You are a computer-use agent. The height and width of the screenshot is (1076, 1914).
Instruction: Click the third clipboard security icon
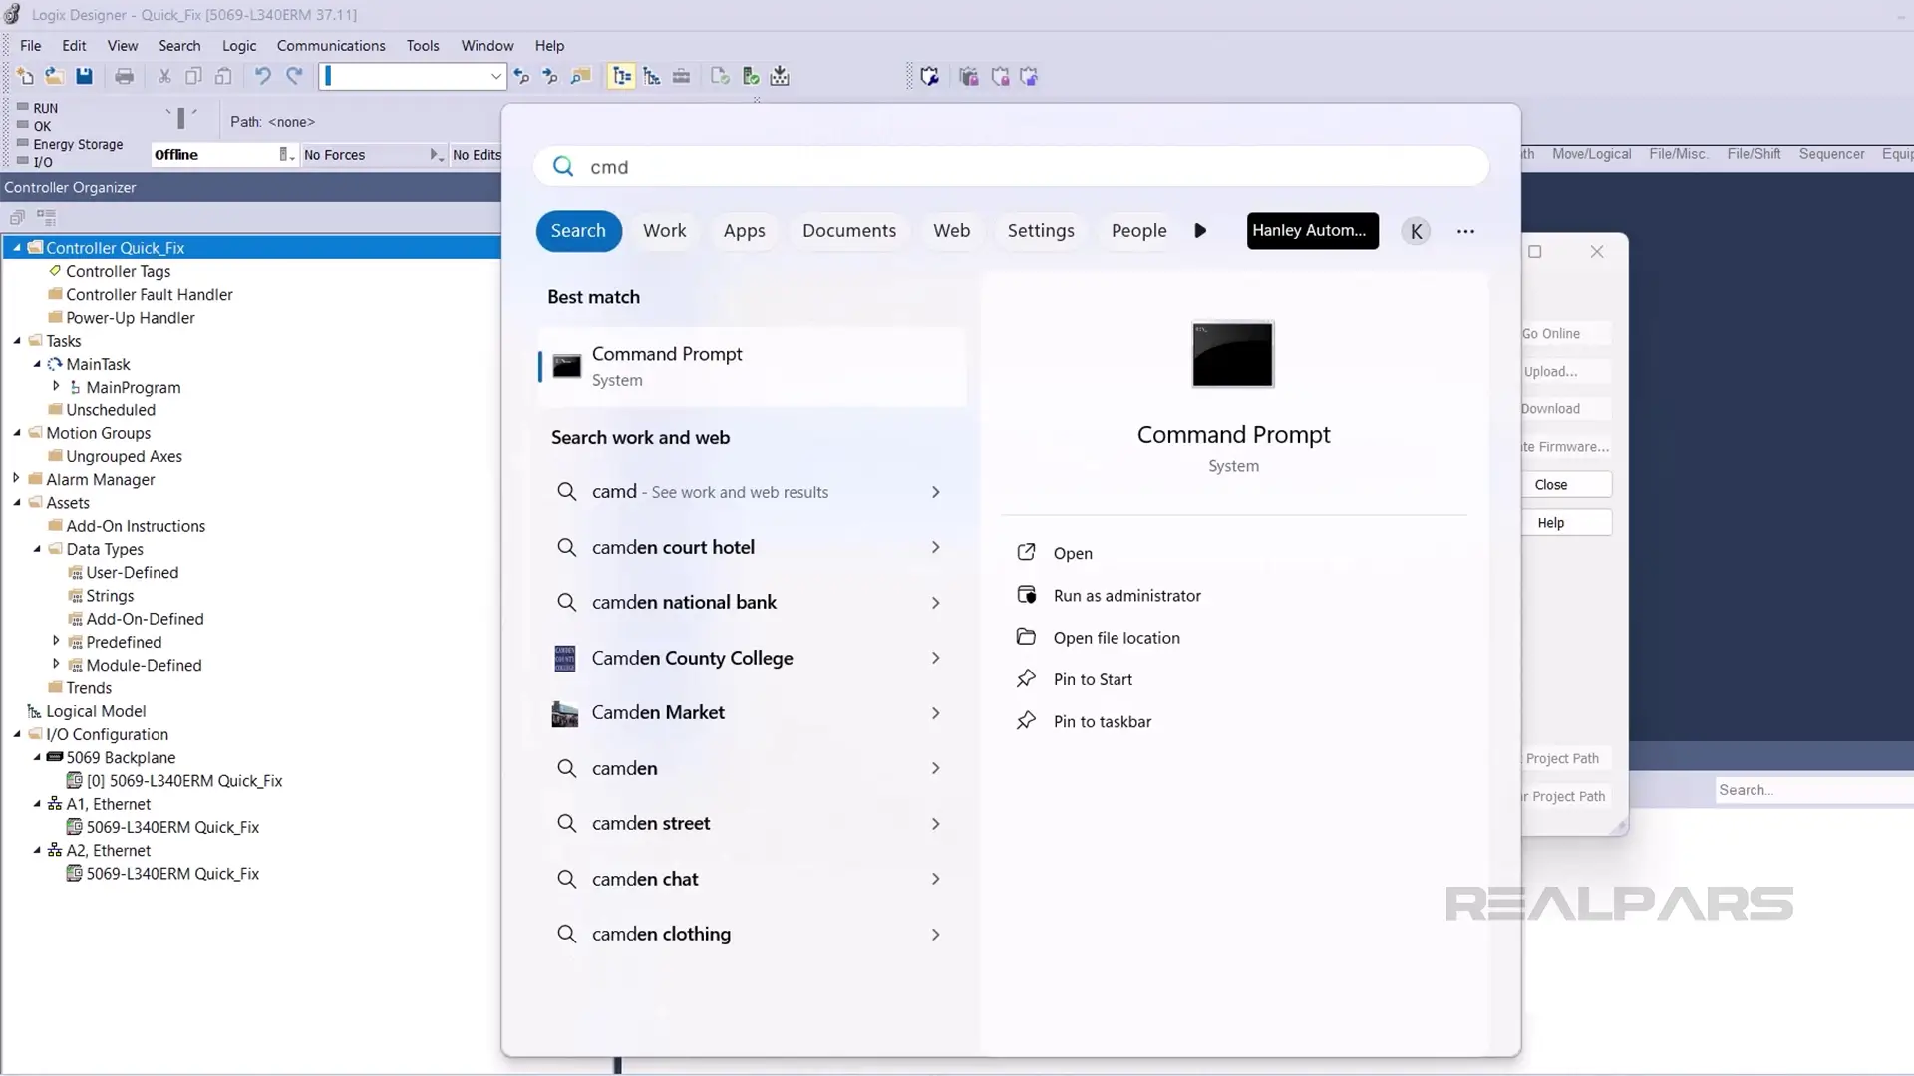[x=1029, y=76]
